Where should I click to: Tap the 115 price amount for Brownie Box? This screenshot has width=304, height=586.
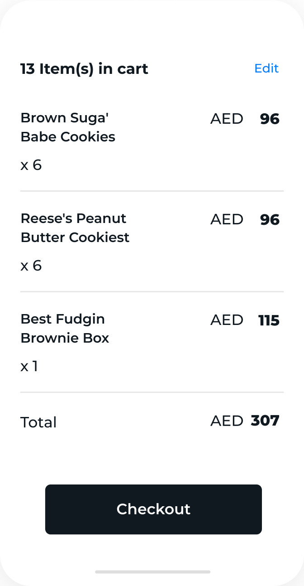coord(269,320)
